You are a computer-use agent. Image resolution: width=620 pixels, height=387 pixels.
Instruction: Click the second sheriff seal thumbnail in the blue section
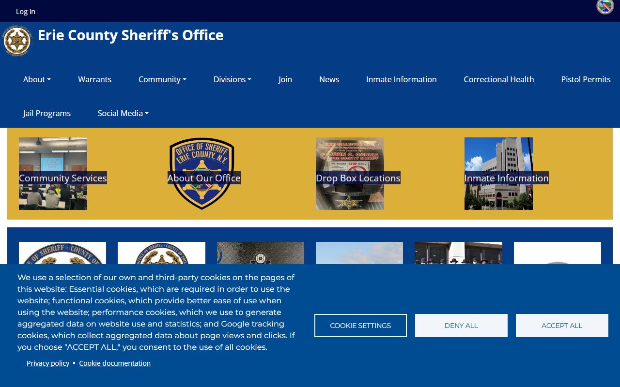161,253
